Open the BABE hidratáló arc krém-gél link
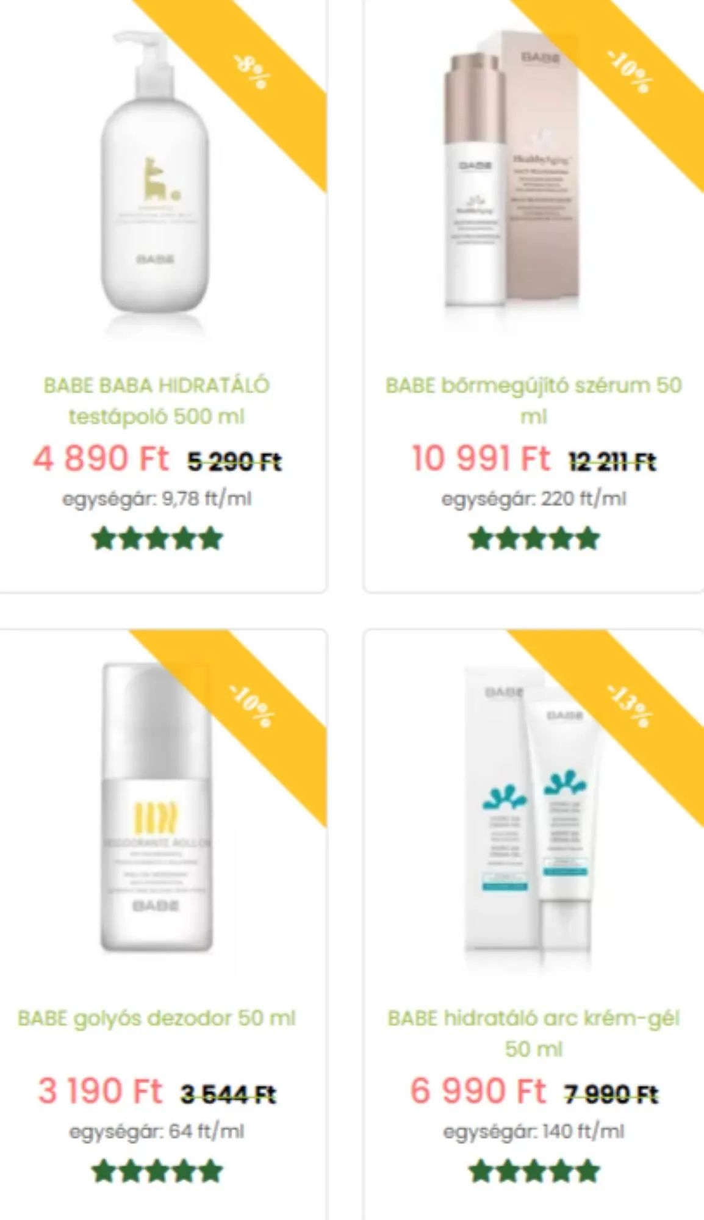The width and height of the screenshot is (704, 1220). 534,1033
